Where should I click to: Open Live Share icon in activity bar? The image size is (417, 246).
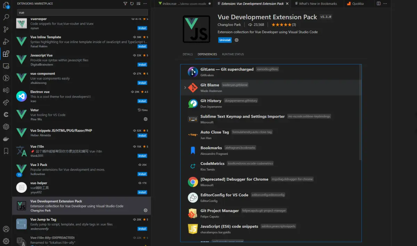(x=6, y=102)
